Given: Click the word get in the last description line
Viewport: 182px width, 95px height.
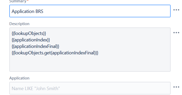Looking at the screenshot, I should [48, 53].
